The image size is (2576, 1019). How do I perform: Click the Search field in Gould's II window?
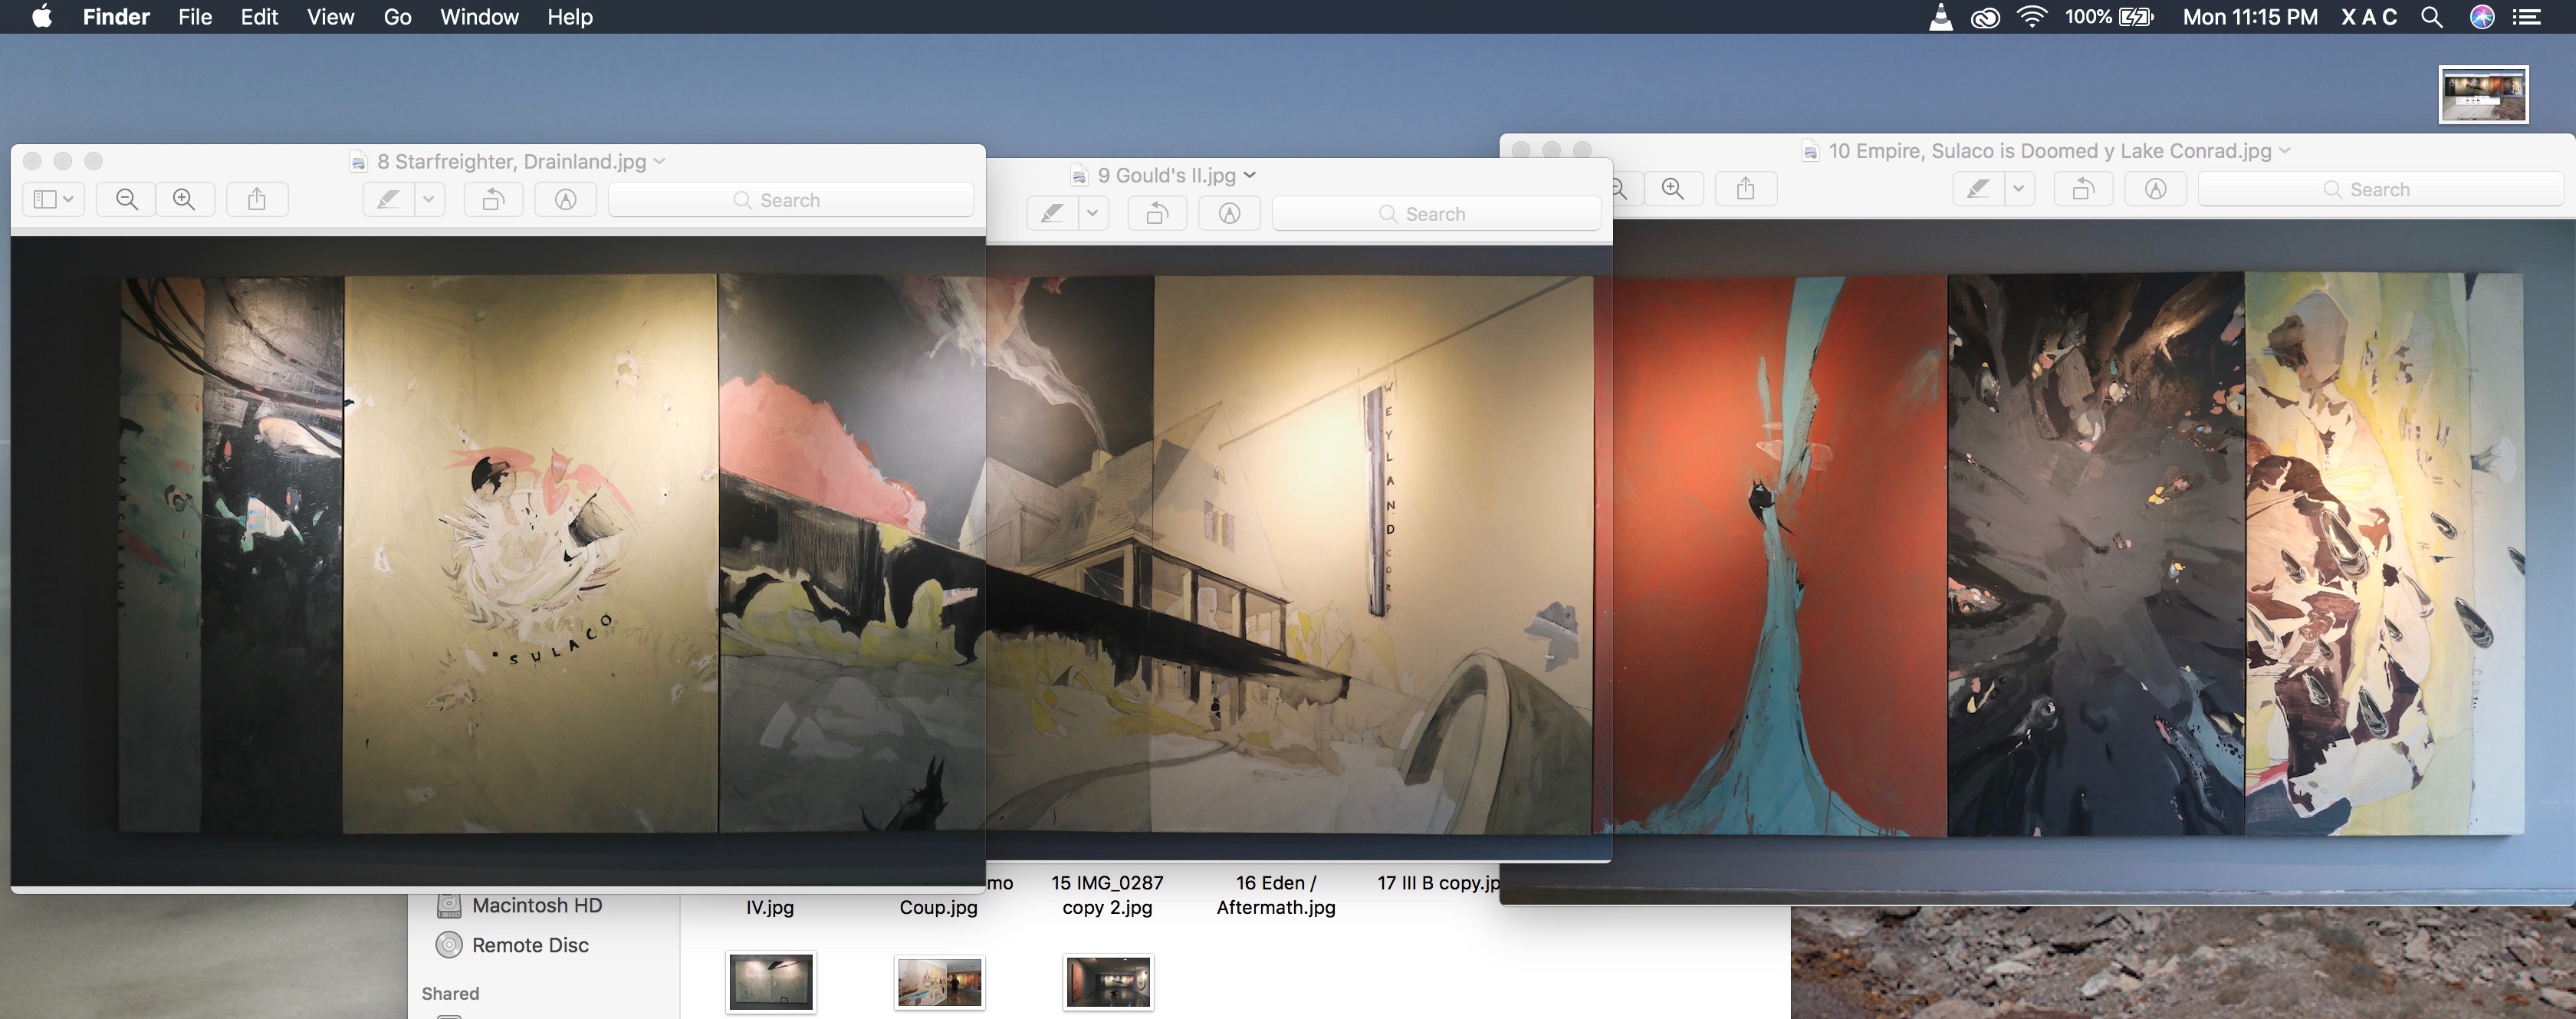coord(1436,213)
